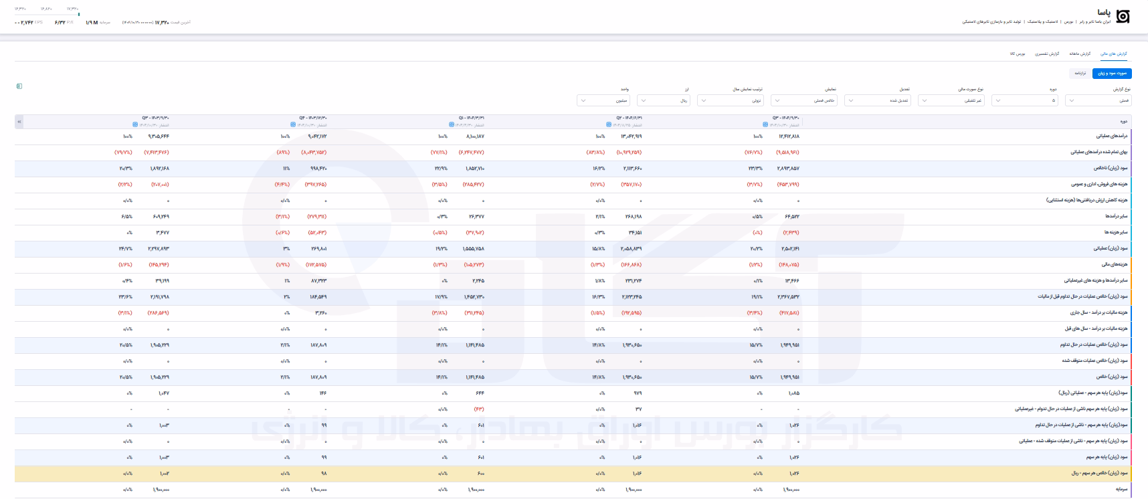
Task: Select the ترازنامه toggle button
Action: (x=1080, y=73)
